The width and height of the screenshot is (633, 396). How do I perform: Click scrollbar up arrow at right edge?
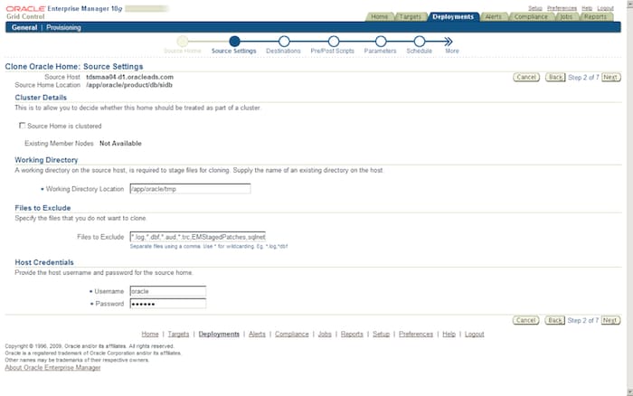629,3
